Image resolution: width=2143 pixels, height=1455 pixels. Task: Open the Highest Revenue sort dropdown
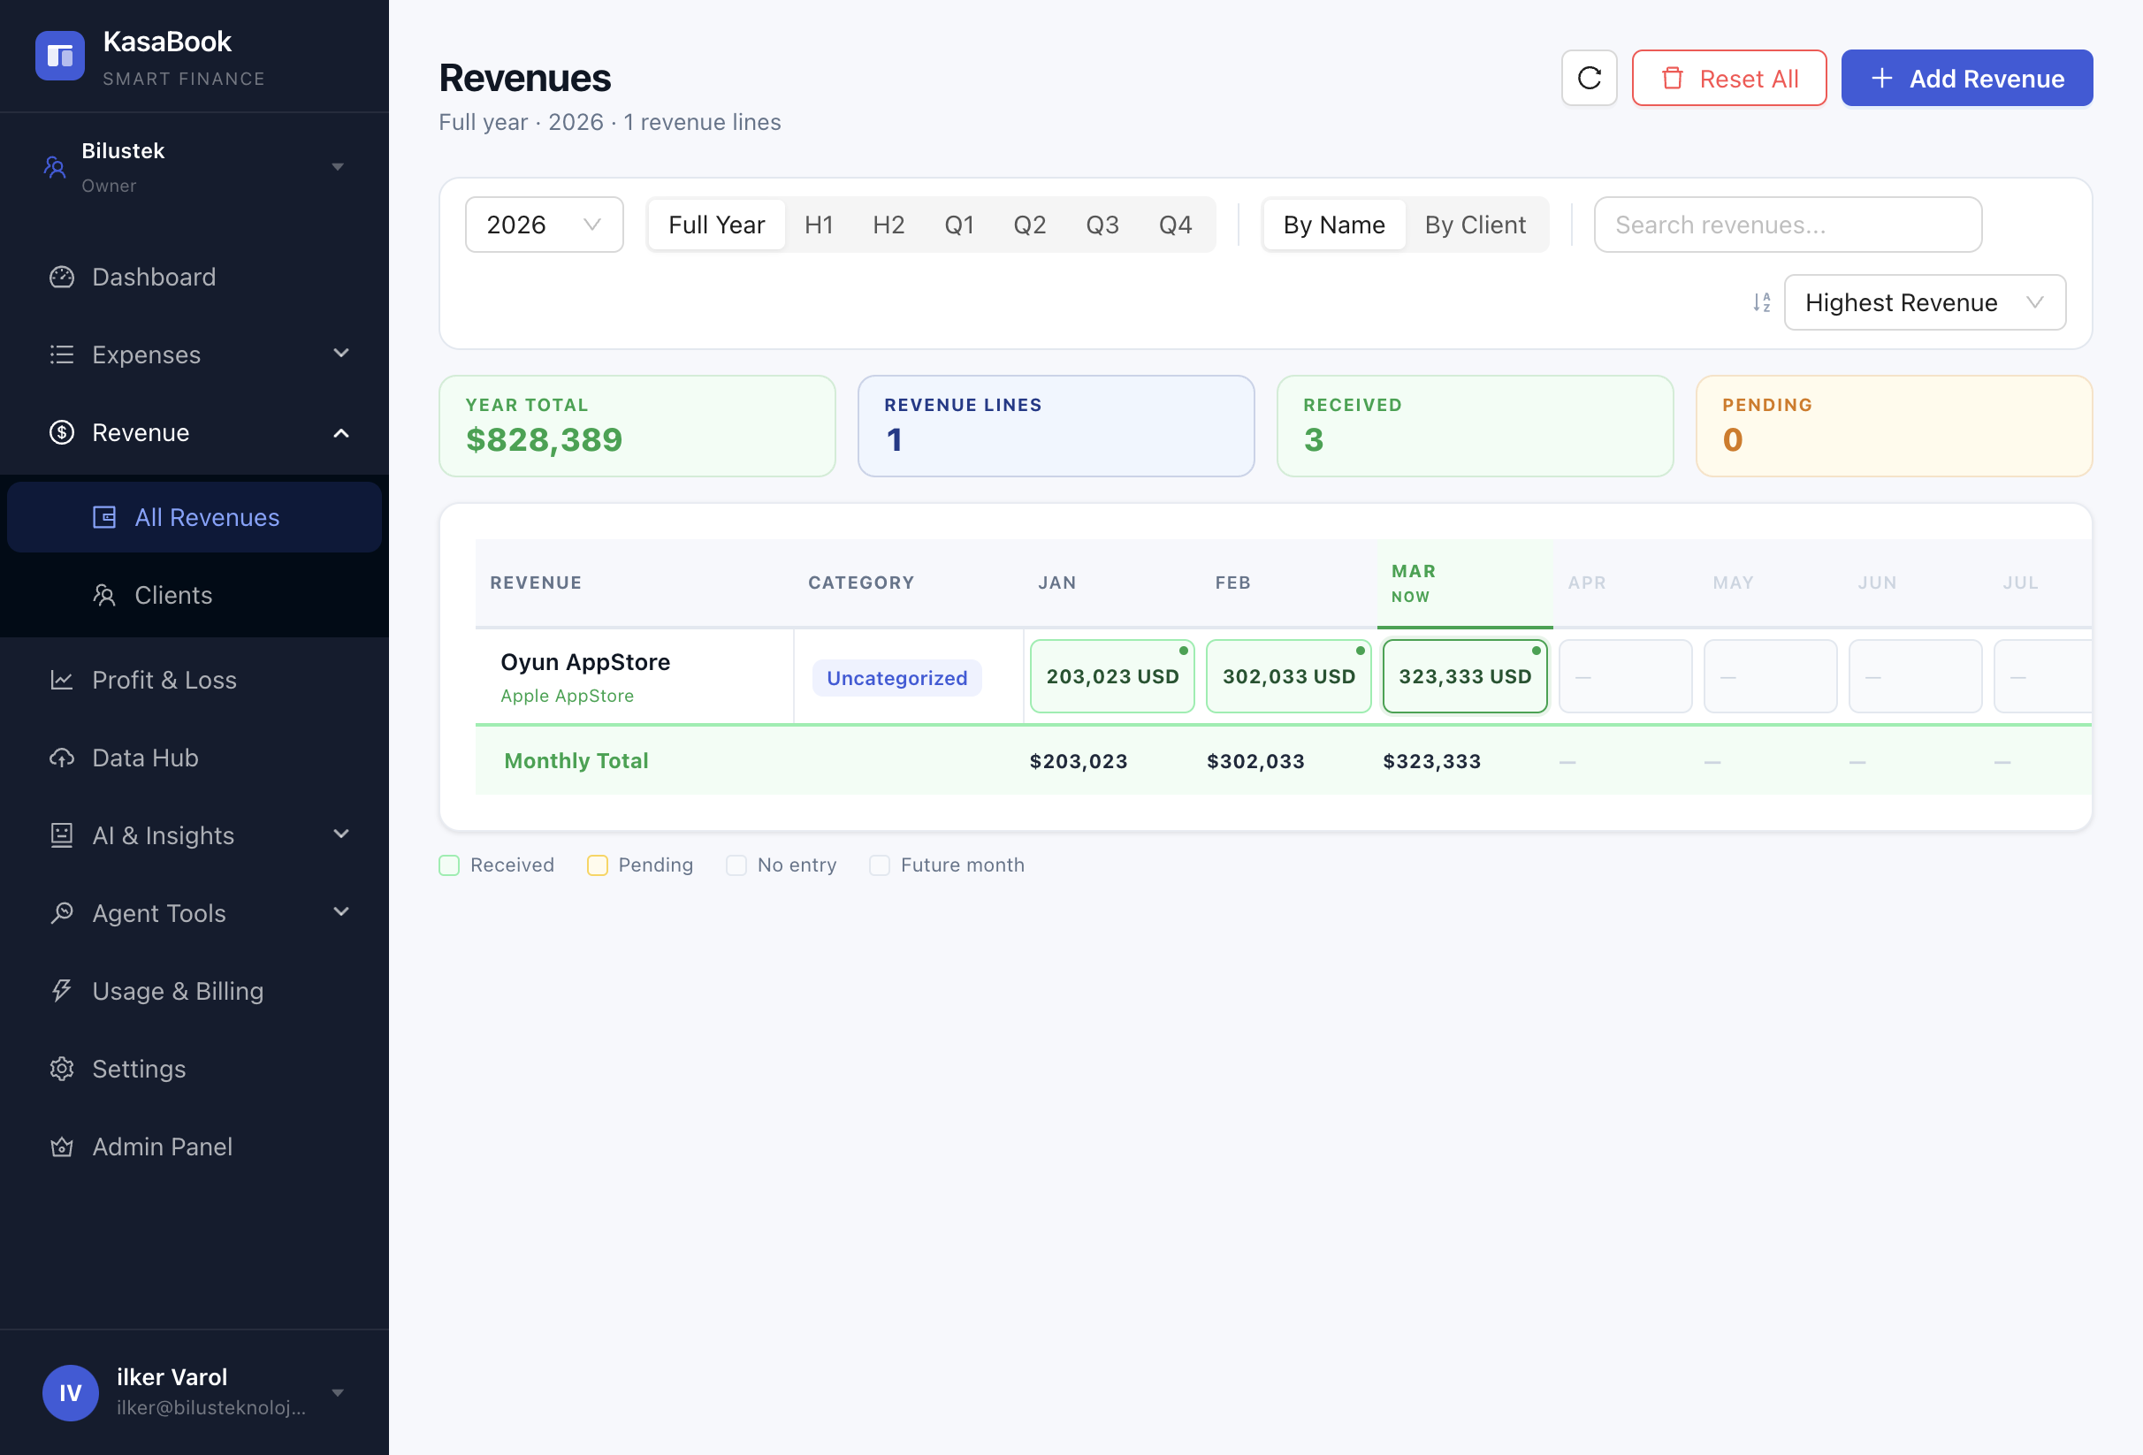[1924, 302]
